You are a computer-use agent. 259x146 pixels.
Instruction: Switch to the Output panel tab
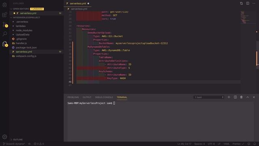[87, 97]
